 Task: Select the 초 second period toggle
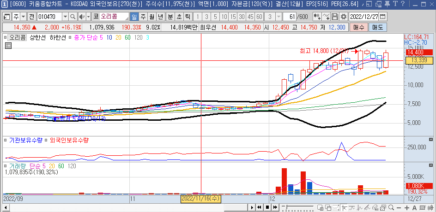pos(179,17)
